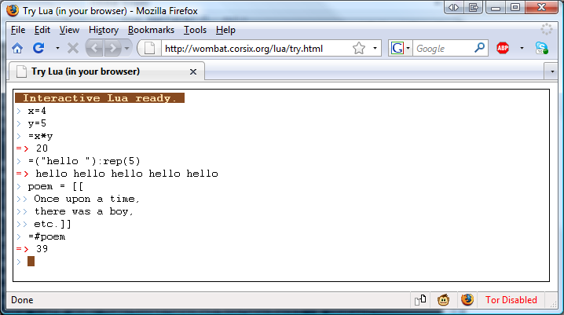The image size is (564, 315).
Task: Maximize the Firefox window
Action: pyautogui.click(x=515, y=8)
